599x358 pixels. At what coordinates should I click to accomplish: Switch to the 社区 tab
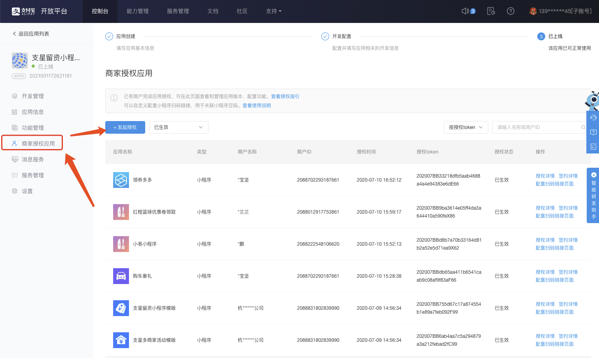pyautogui.click(x=242, y=11)
